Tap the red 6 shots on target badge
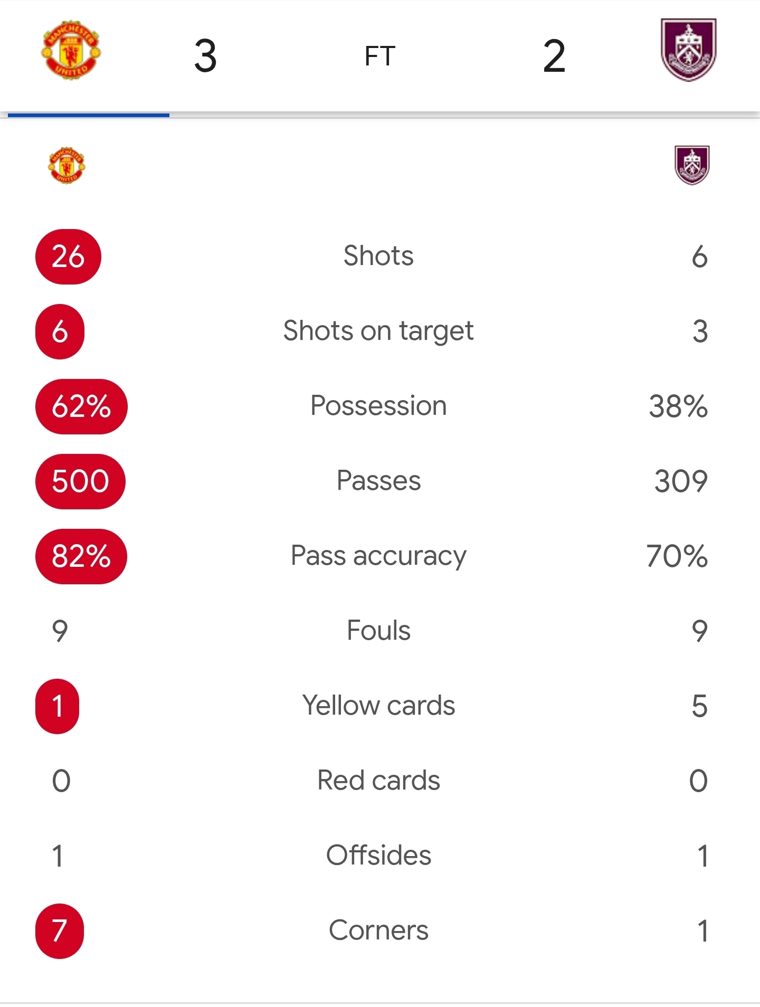The image size is (760, 1007). (60, 331)
